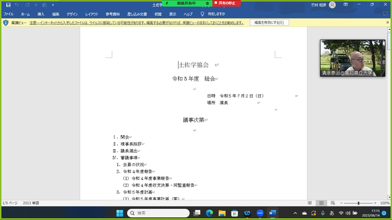Click the Wi-Fi network tray icon

pyautogui.click(x=341, y=213)
